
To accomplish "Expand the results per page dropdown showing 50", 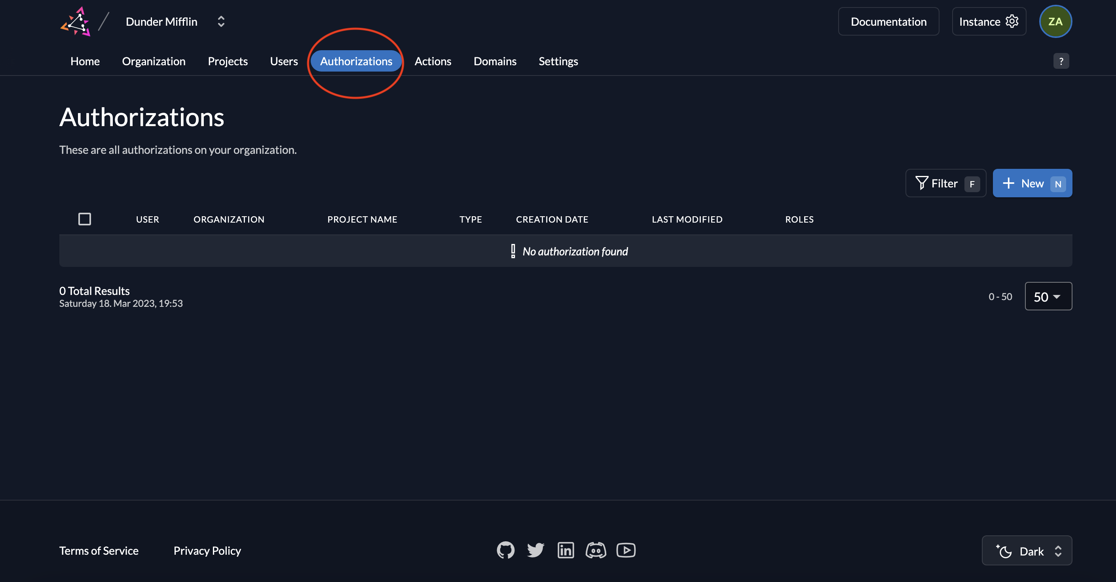I will [1048, 296].
